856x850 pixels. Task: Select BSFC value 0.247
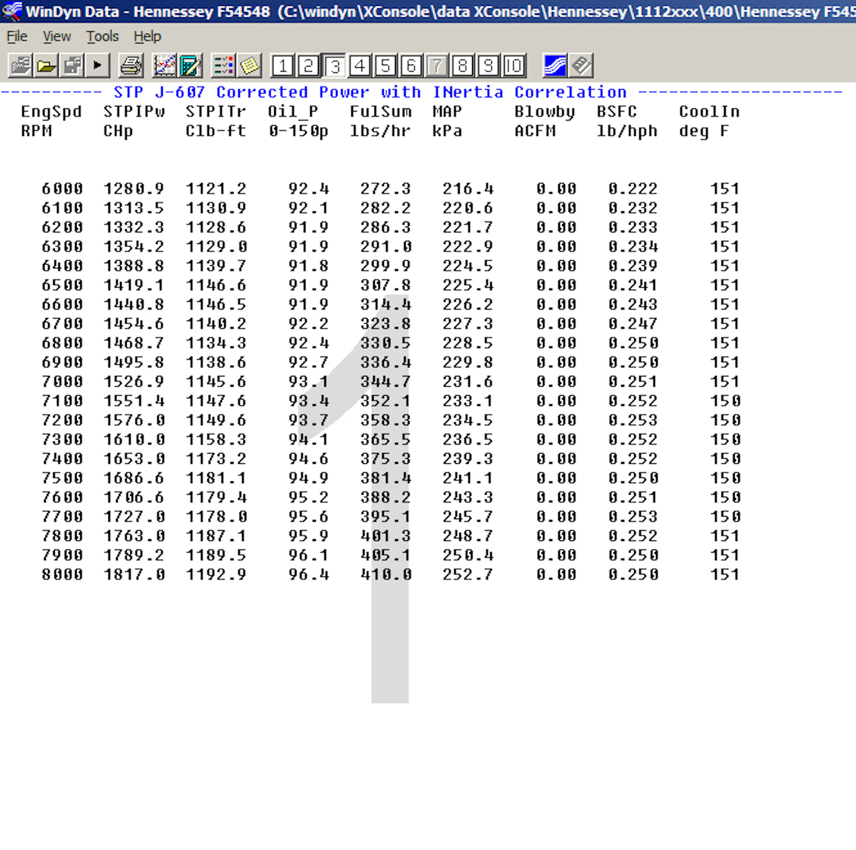(x=633, y=323)
